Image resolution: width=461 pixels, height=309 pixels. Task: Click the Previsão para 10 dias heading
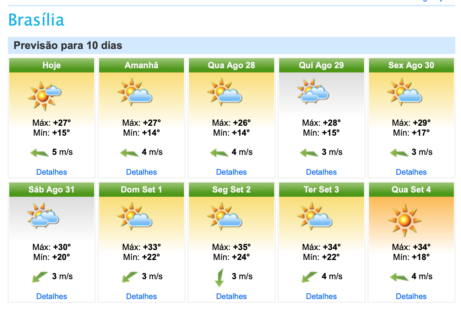tap(68, 45)
